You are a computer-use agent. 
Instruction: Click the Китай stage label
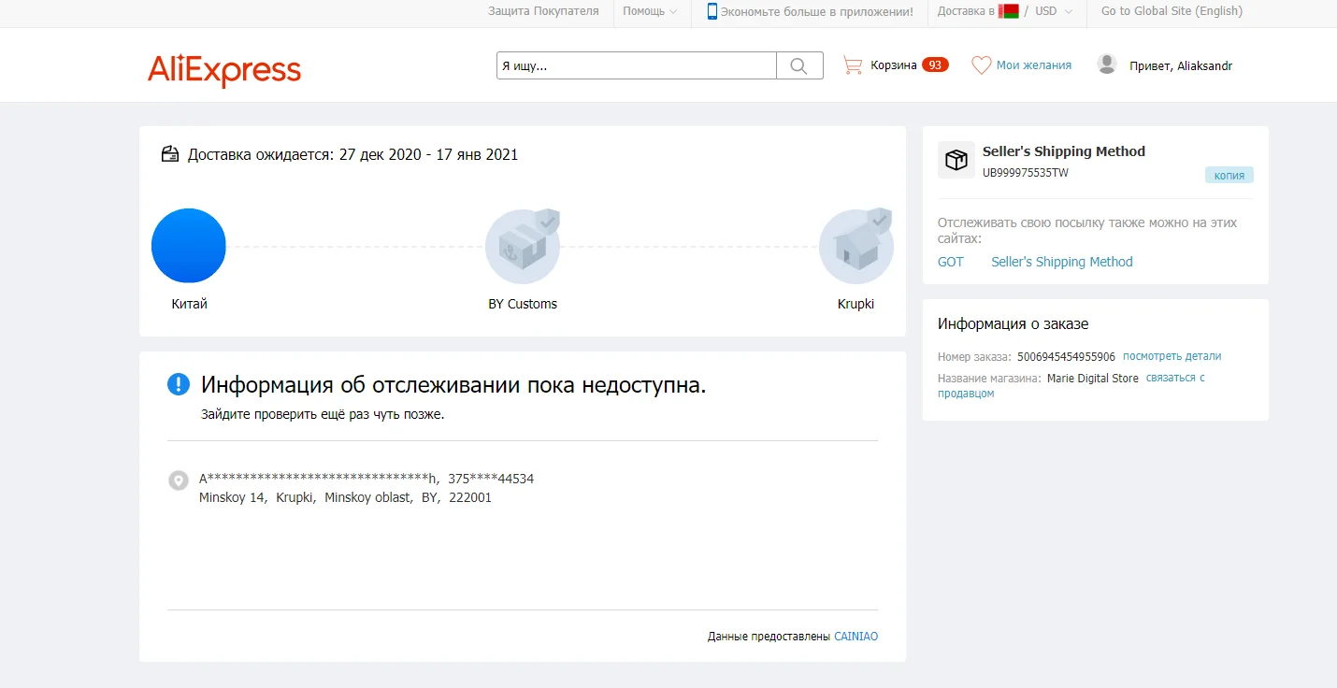pos(189,304)
